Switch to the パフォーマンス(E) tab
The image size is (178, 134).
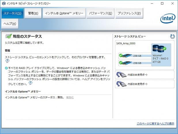(x=101, y=13)
